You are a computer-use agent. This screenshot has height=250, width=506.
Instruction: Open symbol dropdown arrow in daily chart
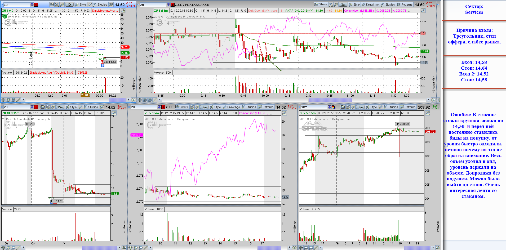(32, 5)
